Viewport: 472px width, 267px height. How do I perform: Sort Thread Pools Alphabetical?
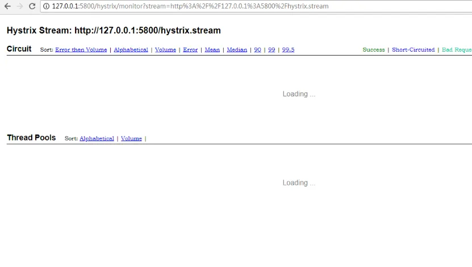click(x=97, y=138)
